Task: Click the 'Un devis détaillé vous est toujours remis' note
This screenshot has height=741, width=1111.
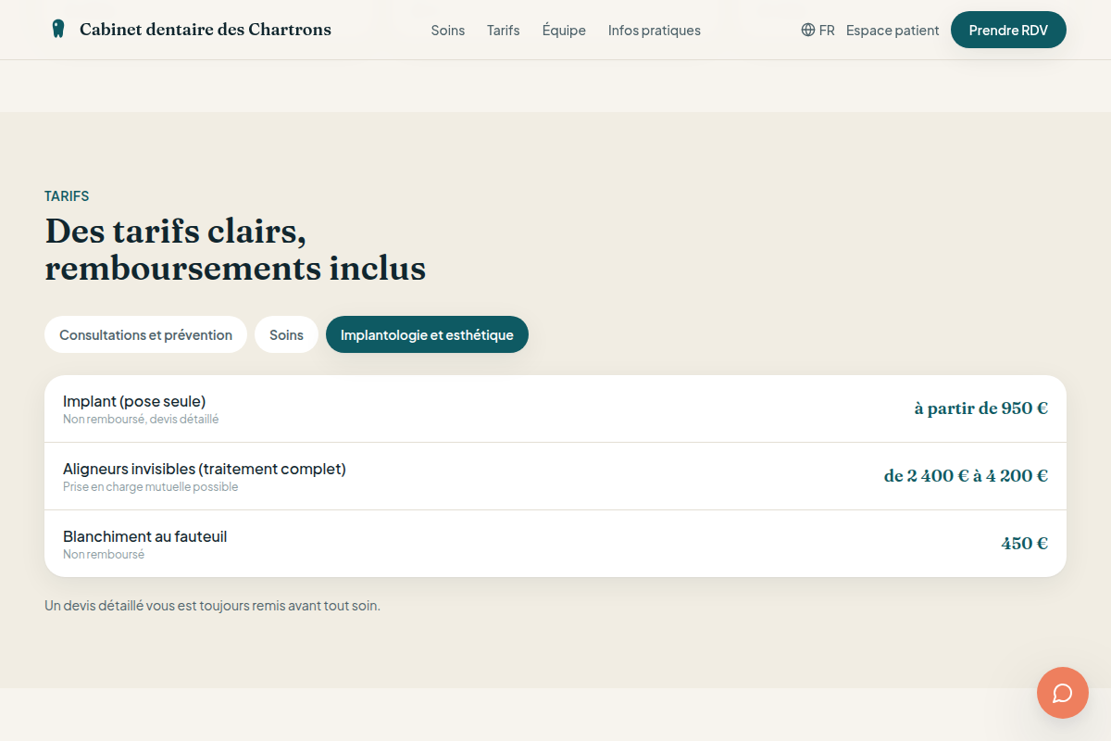Action: coord(212,606)
